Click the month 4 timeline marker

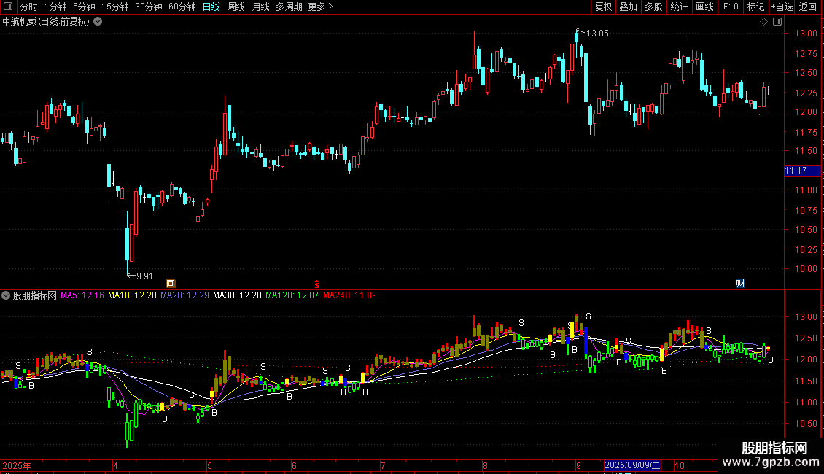[115, 465]
